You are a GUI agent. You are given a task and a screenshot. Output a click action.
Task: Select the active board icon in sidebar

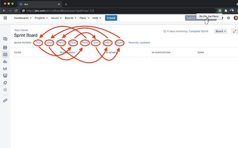click(5, 54)
